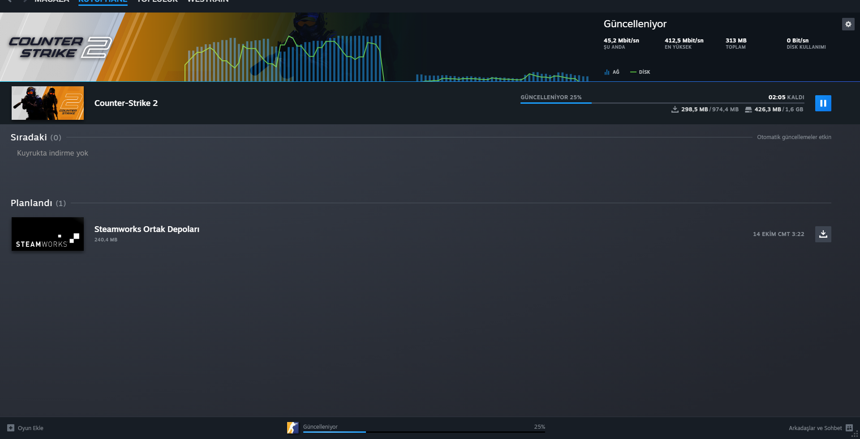Image resolution: width=860 pixels, height=439 pixels.
Task: Open the Steamworks Ortak Depoları thumbnail
Action: pyautogui.click(x=47, y=234)
